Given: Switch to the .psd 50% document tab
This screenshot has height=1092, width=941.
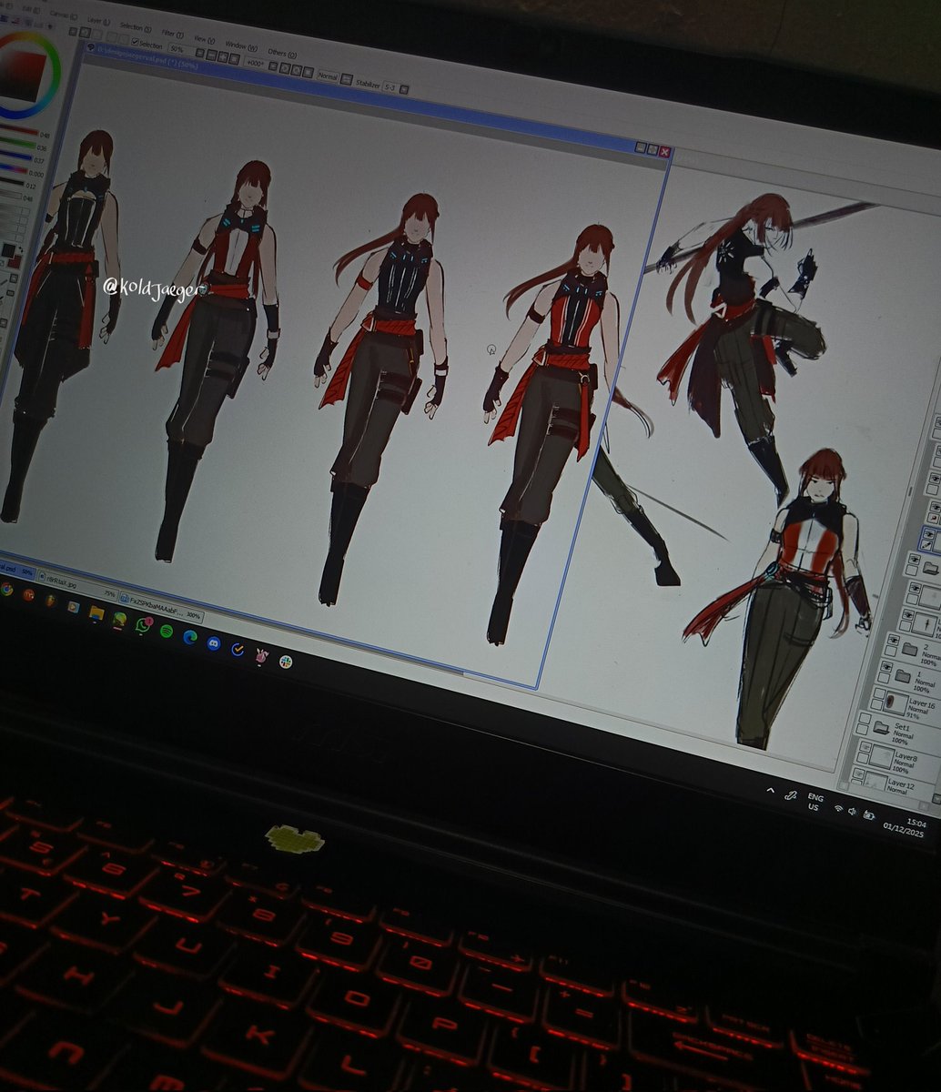Looking at the screenshot, I should pyautogui.click(x=16, y=570).
